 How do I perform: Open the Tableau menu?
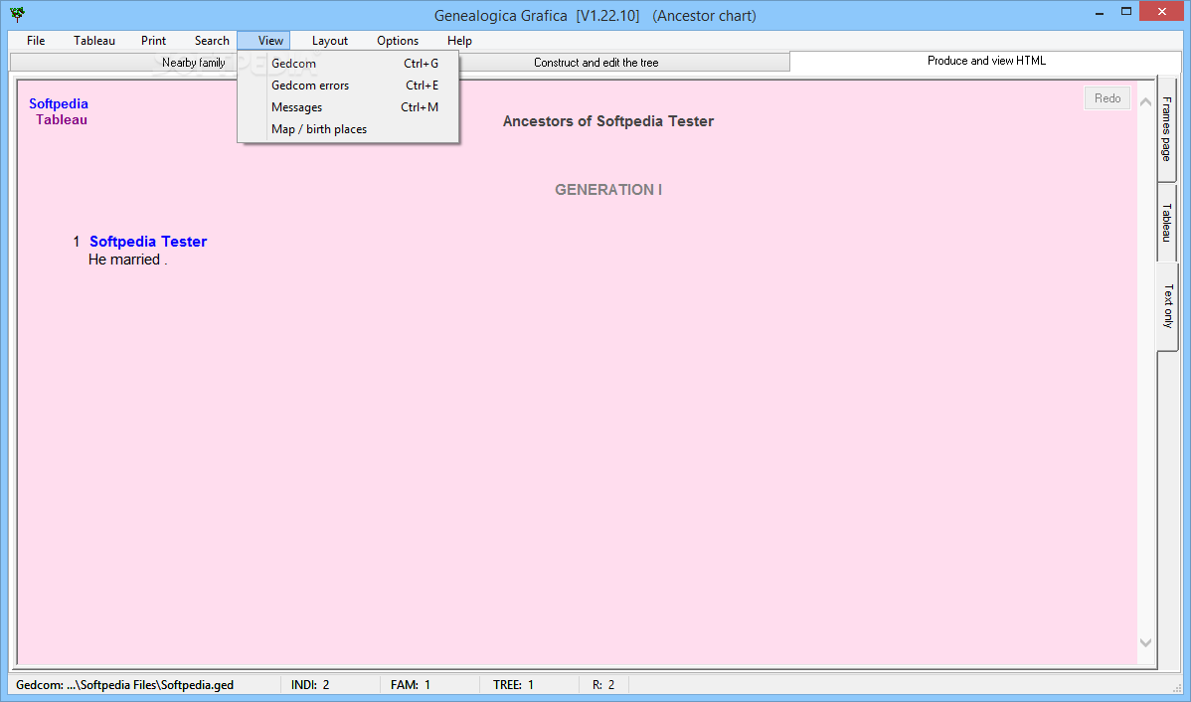pos(94,41)
